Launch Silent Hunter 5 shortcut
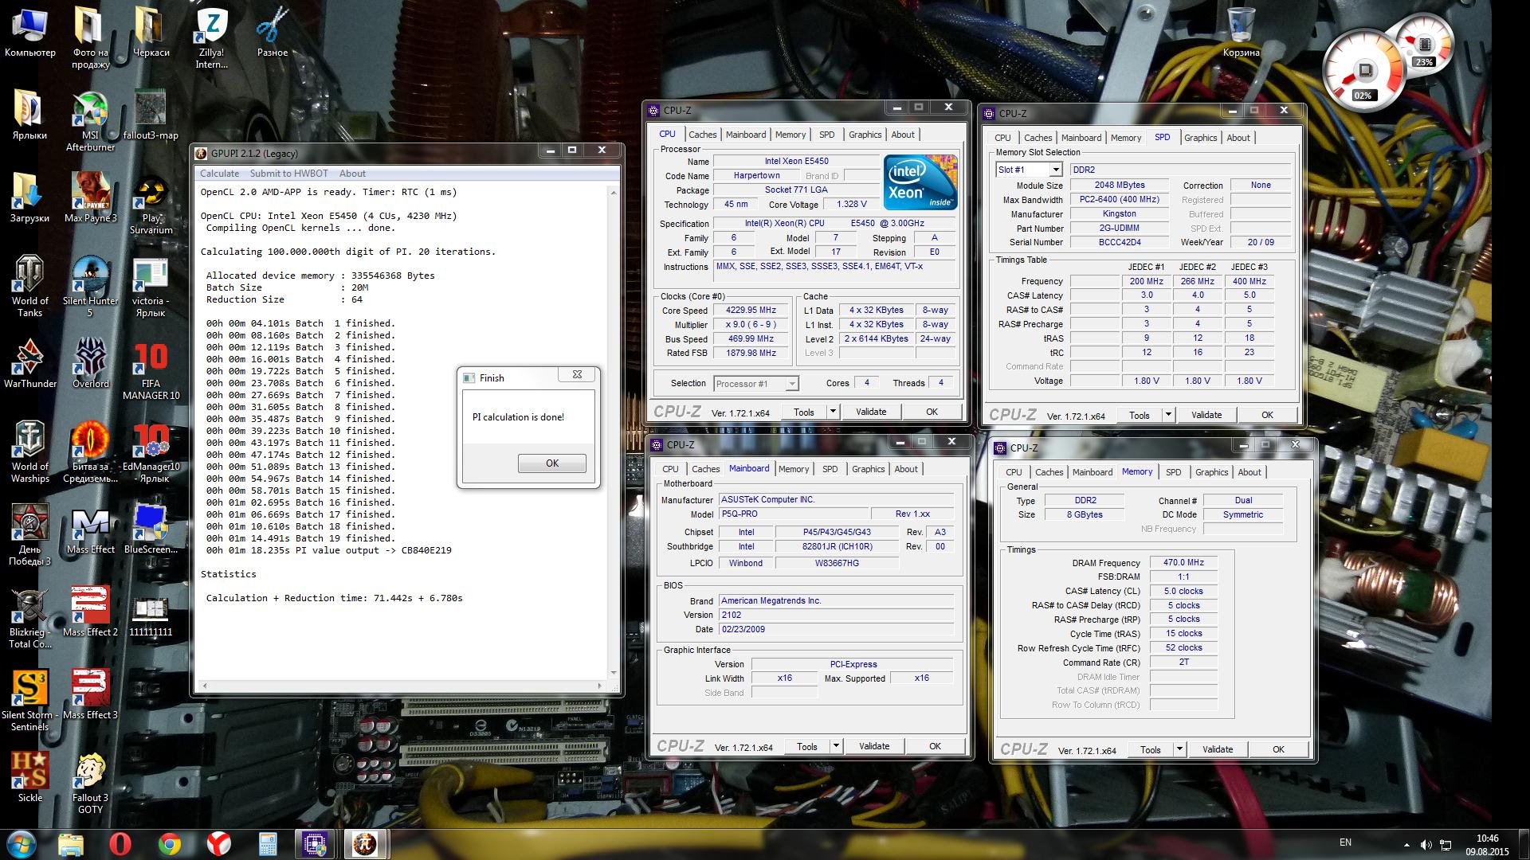This screenshot has height=860, width=1530. 90,287
